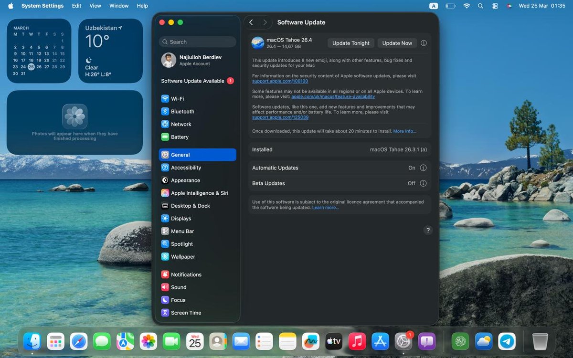Show Beta Updates info details
The height and width of the screenshot is (358, 573).
423,183
